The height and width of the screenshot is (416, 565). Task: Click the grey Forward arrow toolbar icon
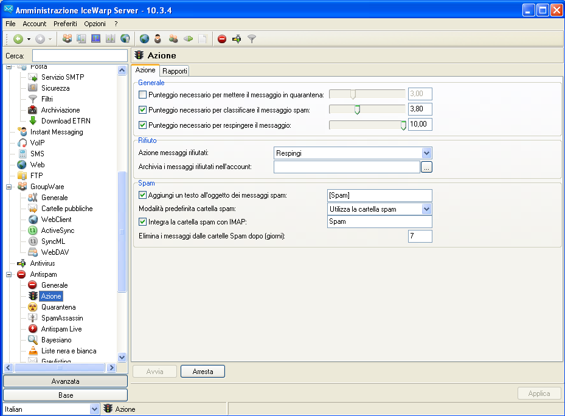pos(40,39)
